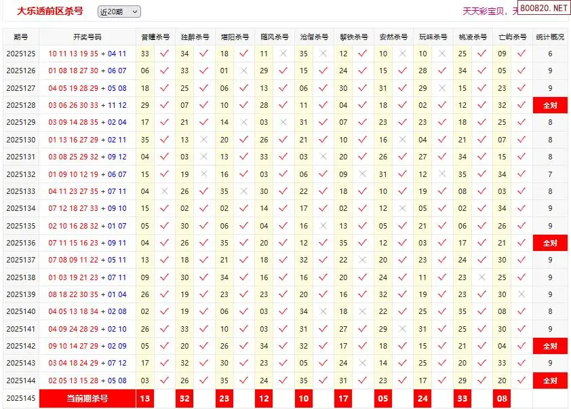
Task: Click the gray X under 沧僧杀号 for 2025131
Action: [x=323, y=157]
